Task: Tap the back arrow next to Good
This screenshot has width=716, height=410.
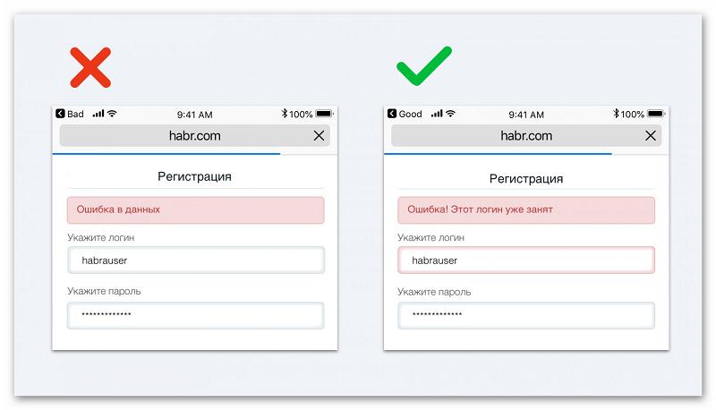Action: coord(392,113)
